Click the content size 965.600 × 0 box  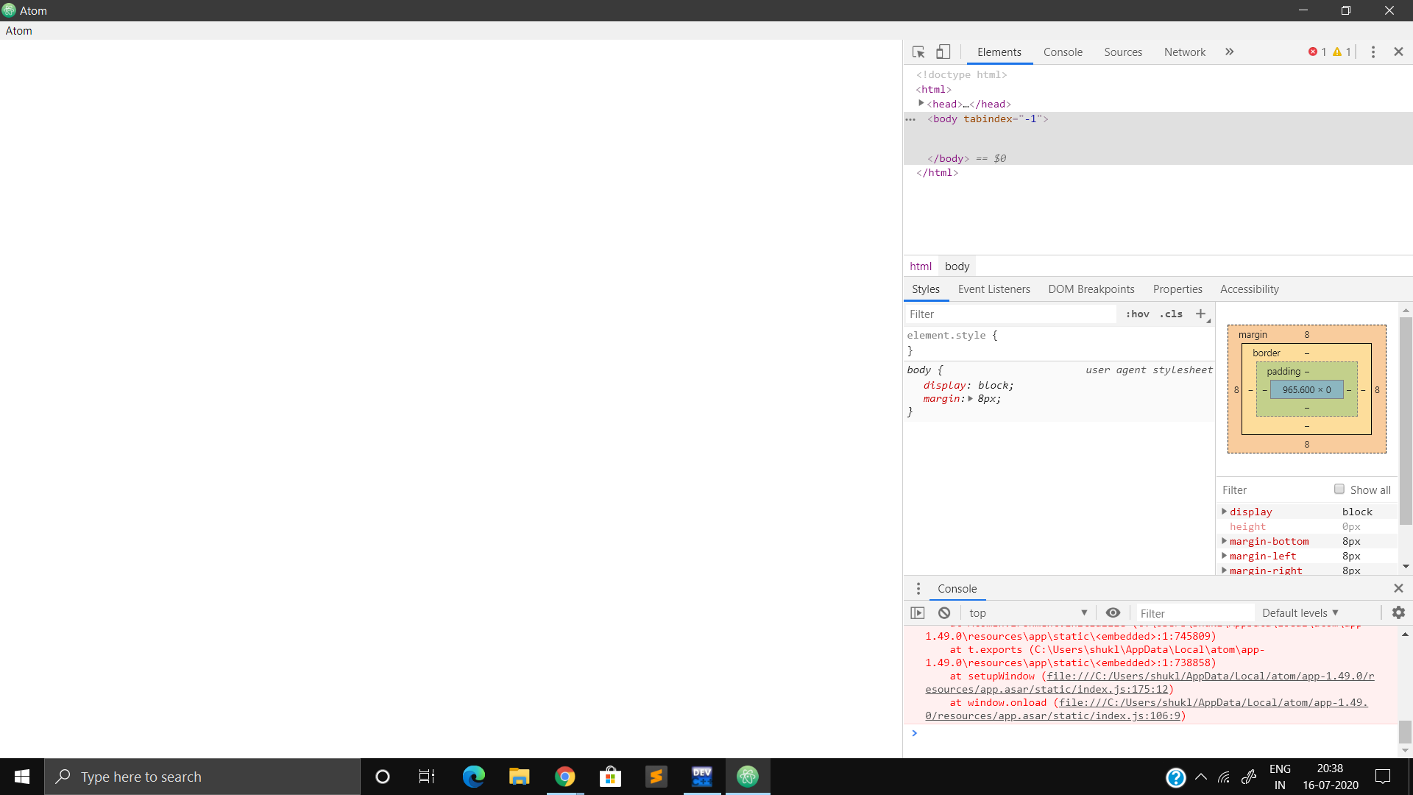coord(1307,390)
